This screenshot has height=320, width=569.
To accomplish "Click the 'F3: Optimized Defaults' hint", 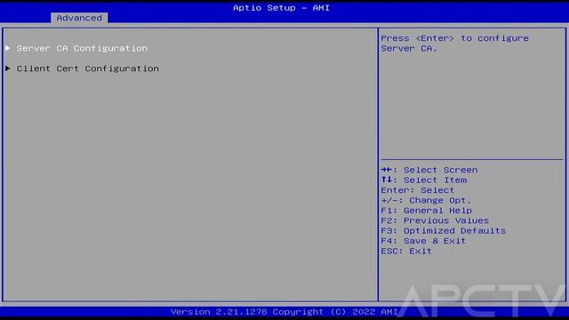I will click(x=443, y=231).
